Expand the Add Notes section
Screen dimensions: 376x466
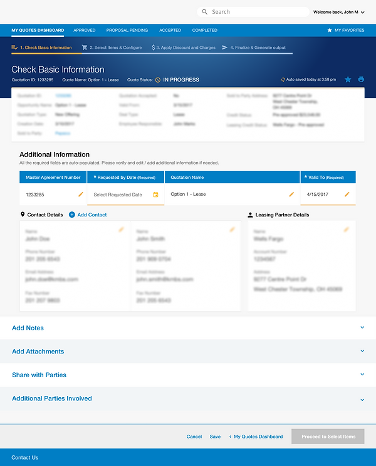188,328
